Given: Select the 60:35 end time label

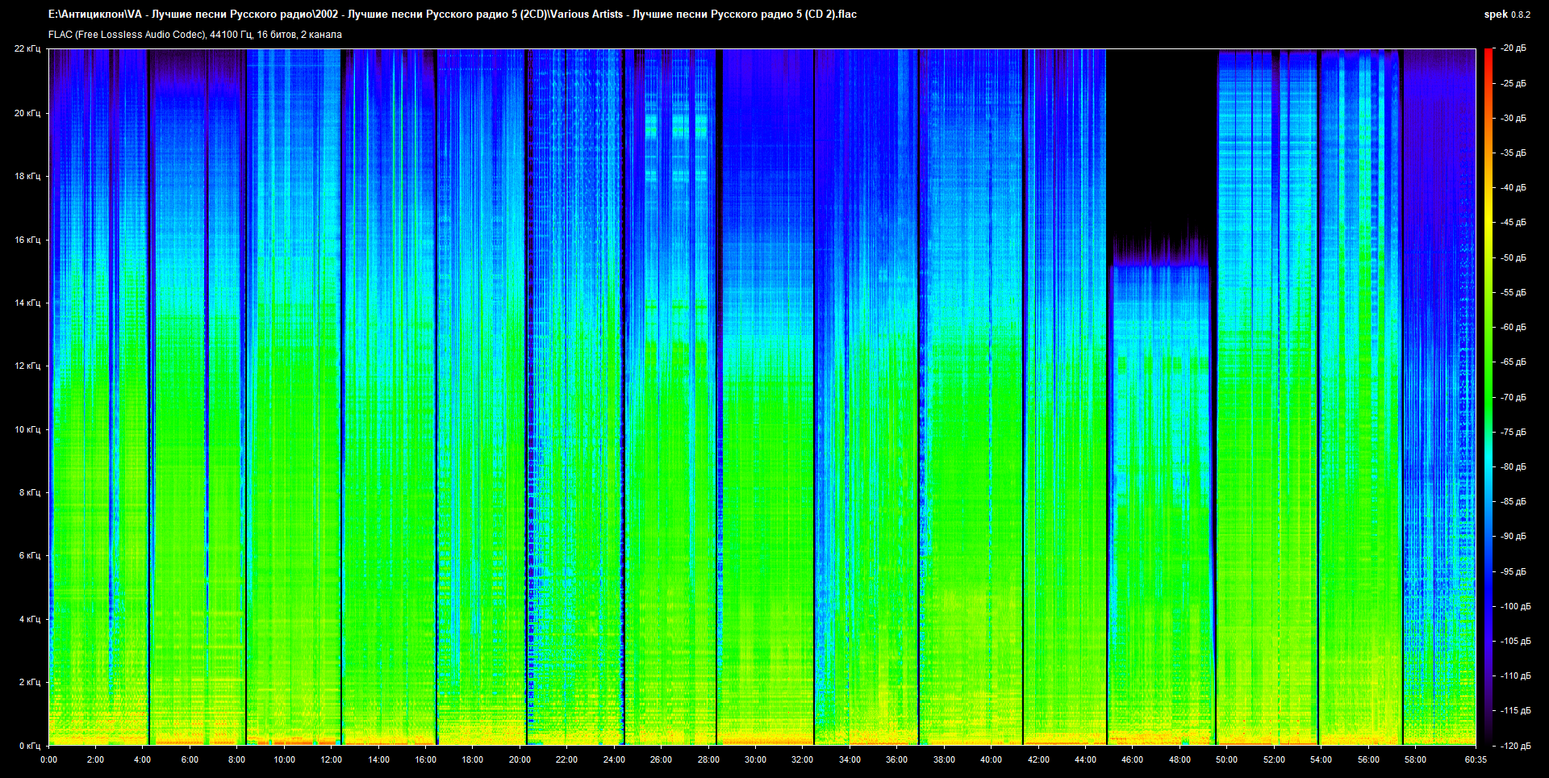Looking at the screenshot, I should point(1476,759).
